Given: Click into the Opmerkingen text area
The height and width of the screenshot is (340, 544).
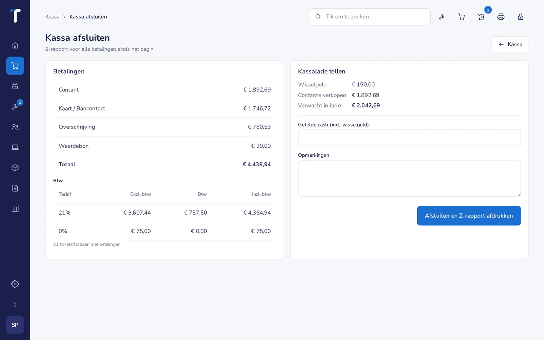Looking at the screenshot, I should [x=409, y=178].
